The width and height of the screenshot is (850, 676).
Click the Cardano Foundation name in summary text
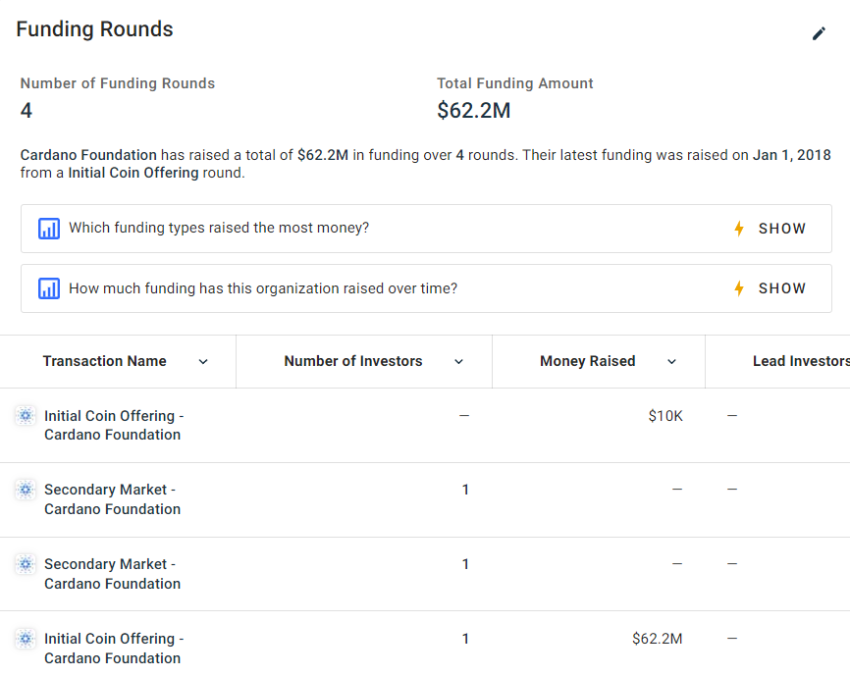tap(88, 155)
